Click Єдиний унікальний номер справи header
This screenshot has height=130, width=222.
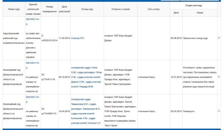(x=33, y=9)
